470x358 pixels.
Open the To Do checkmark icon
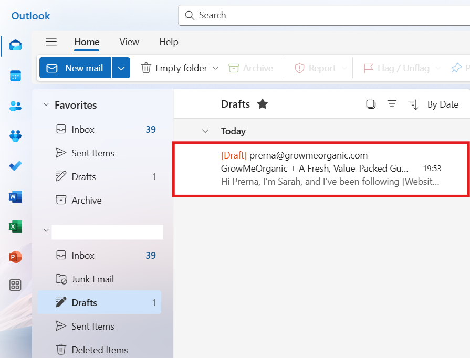click(x=15, y=166)
